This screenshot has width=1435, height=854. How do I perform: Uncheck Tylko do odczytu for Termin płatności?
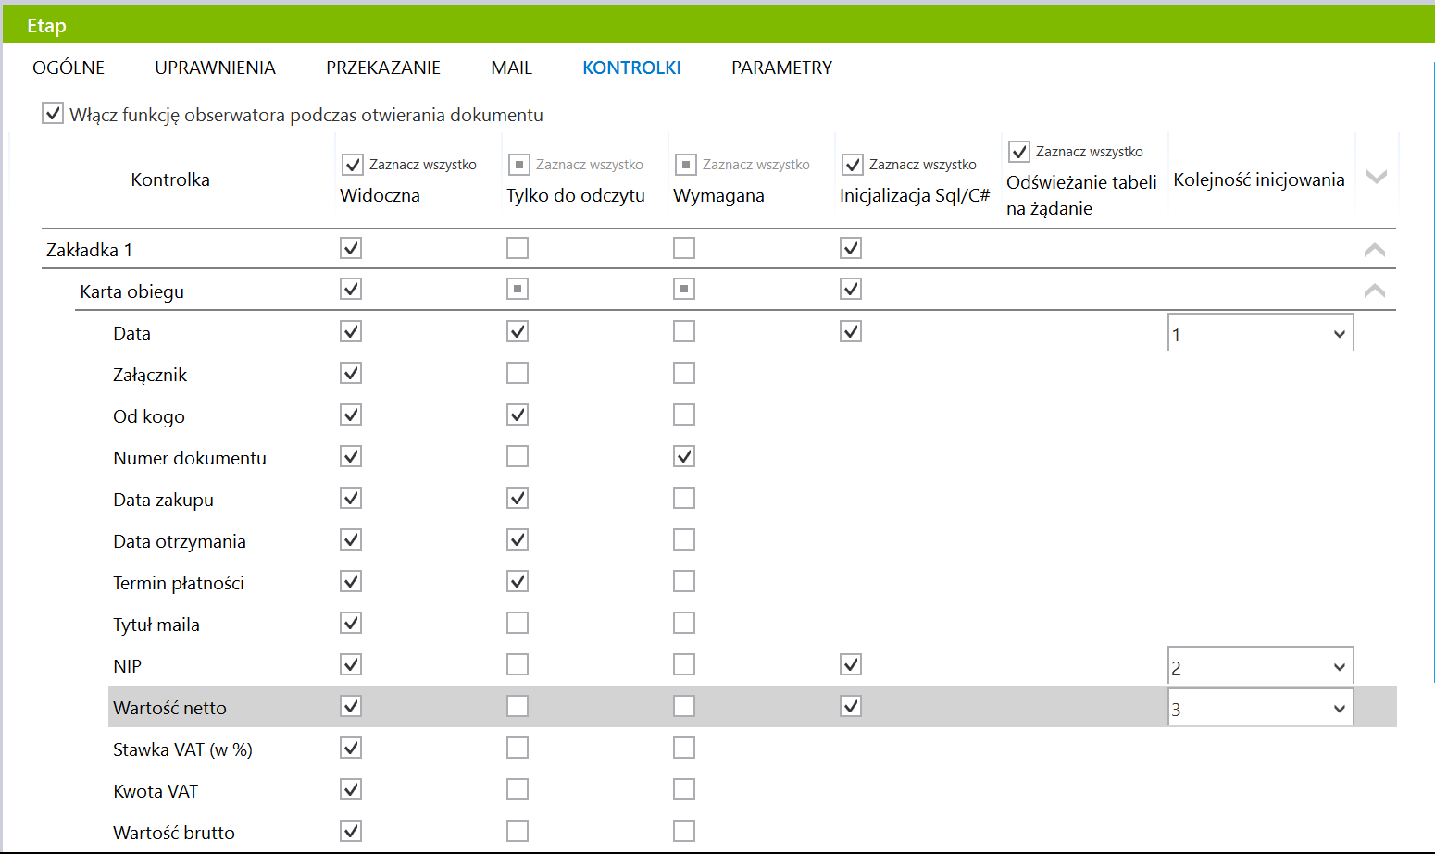pos(518,581)
